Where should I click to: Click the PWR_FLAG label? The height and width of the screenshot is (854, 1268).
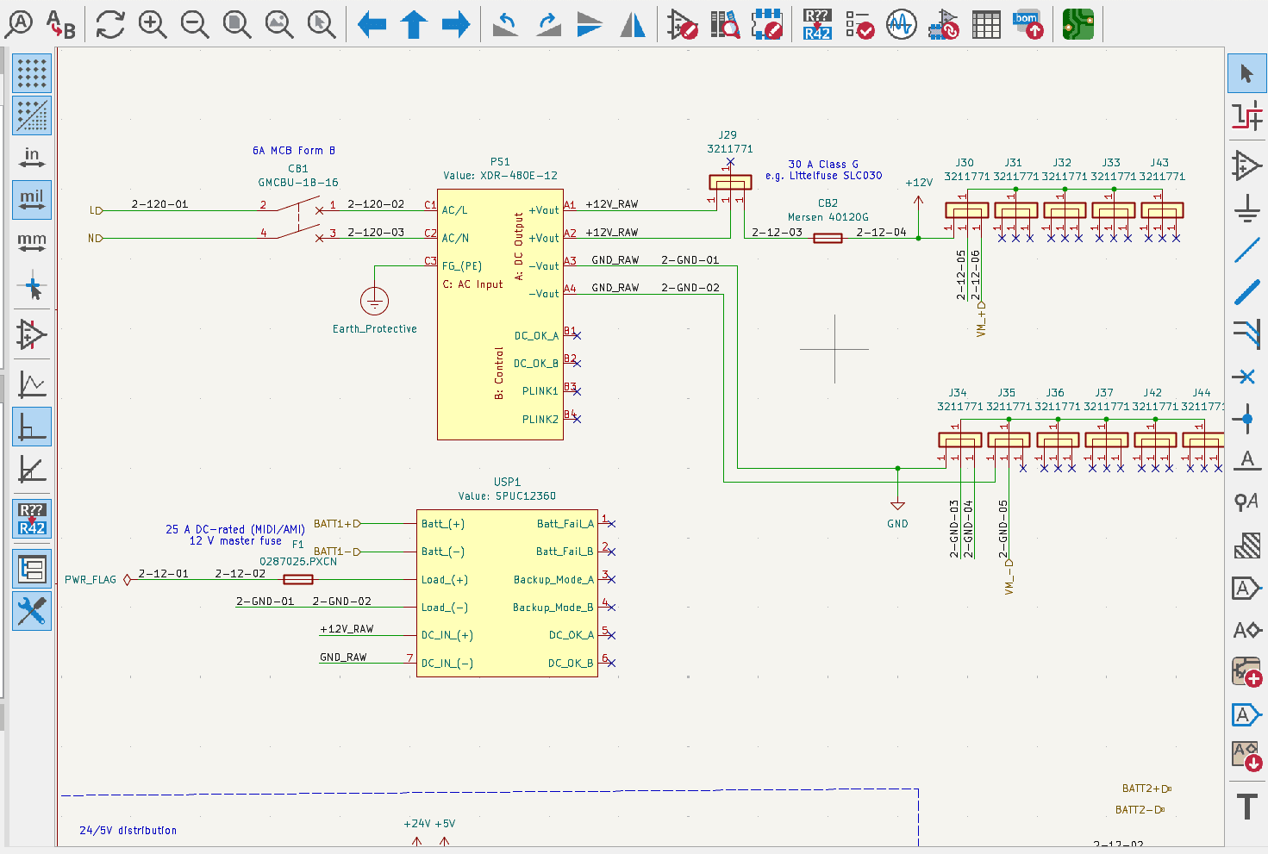coord(91,580)
